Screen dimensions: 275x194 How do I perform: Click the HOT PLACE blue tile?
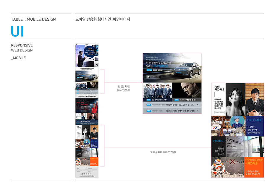tap(254, 126)
